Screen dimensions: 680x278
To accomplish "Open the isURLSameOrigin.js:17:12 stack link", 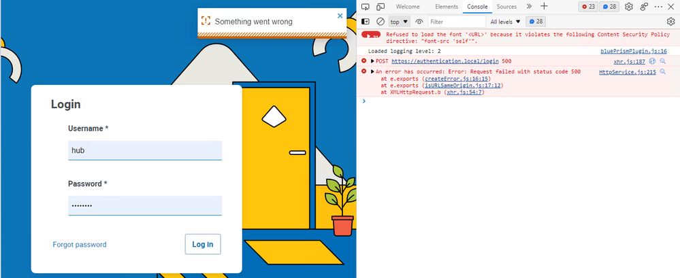I will 463,86.
